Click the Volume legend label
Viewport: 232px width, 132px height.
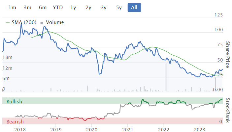click(55, 22)
